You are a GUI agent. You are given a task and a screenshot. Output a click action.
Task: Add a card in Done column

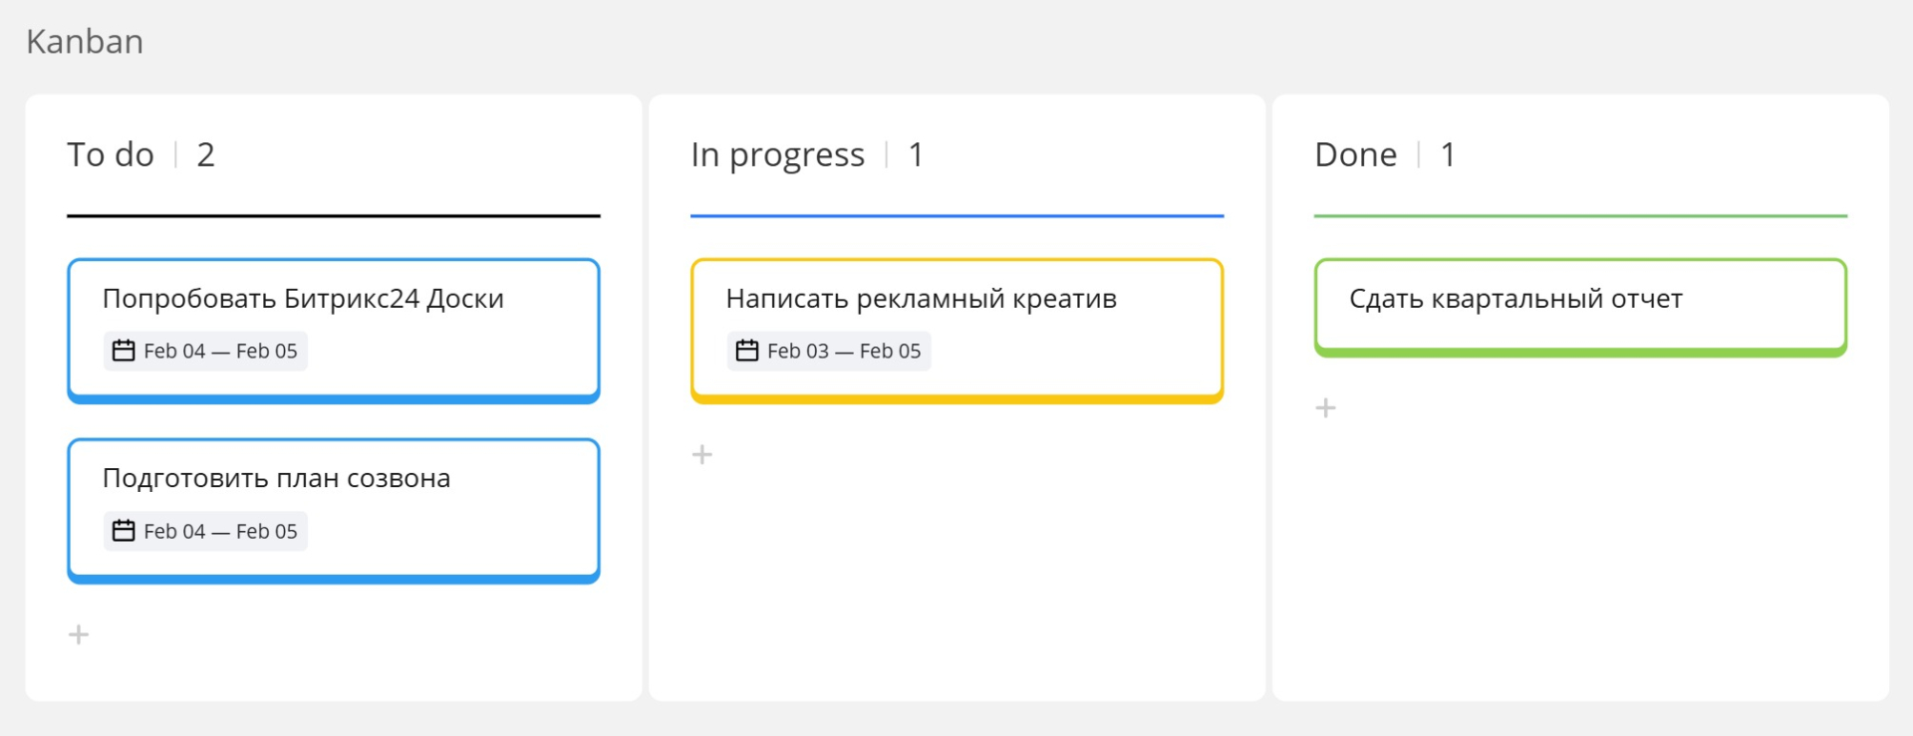pyautogui.click(x=1326, y=407)
